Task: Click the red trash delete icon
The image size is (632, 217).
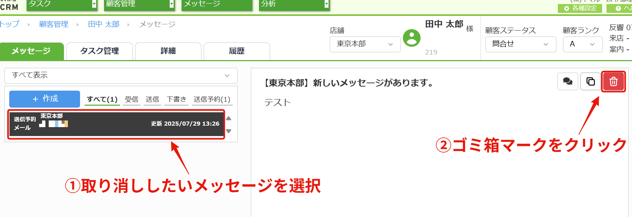Action: click(x=613, y=81)
